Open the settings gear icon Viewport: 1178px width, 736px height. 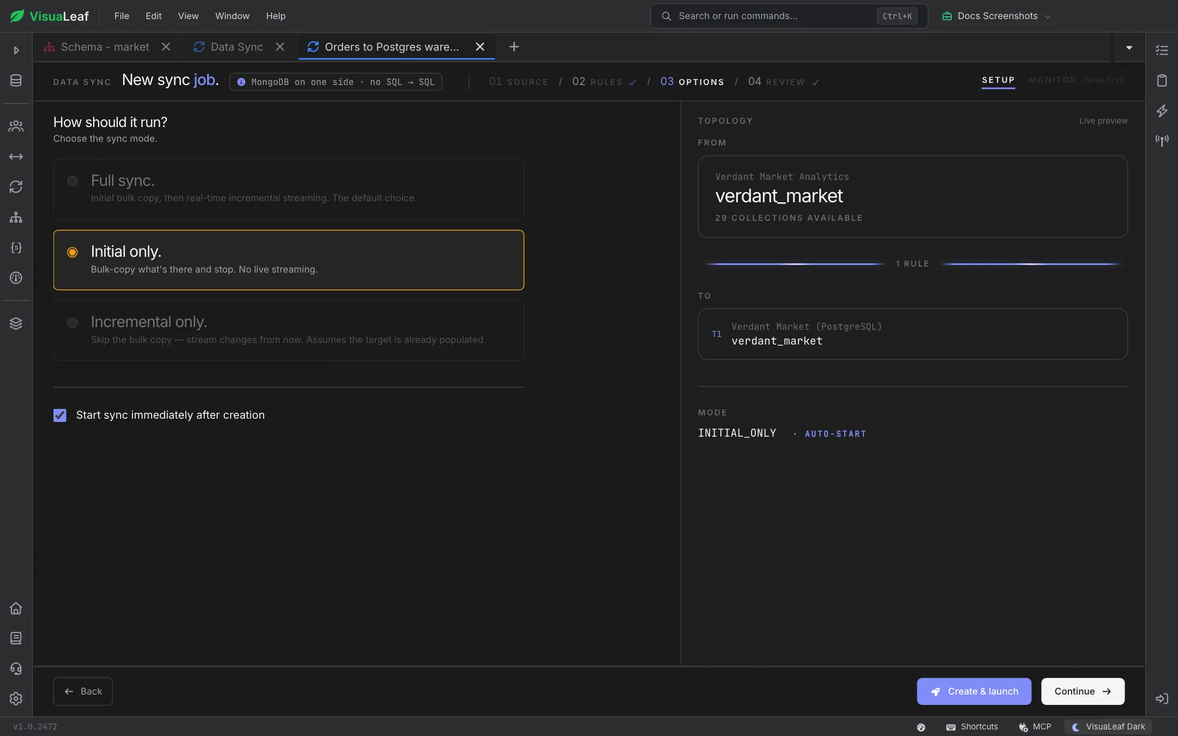pyautogui.click(x=16, y=698)
